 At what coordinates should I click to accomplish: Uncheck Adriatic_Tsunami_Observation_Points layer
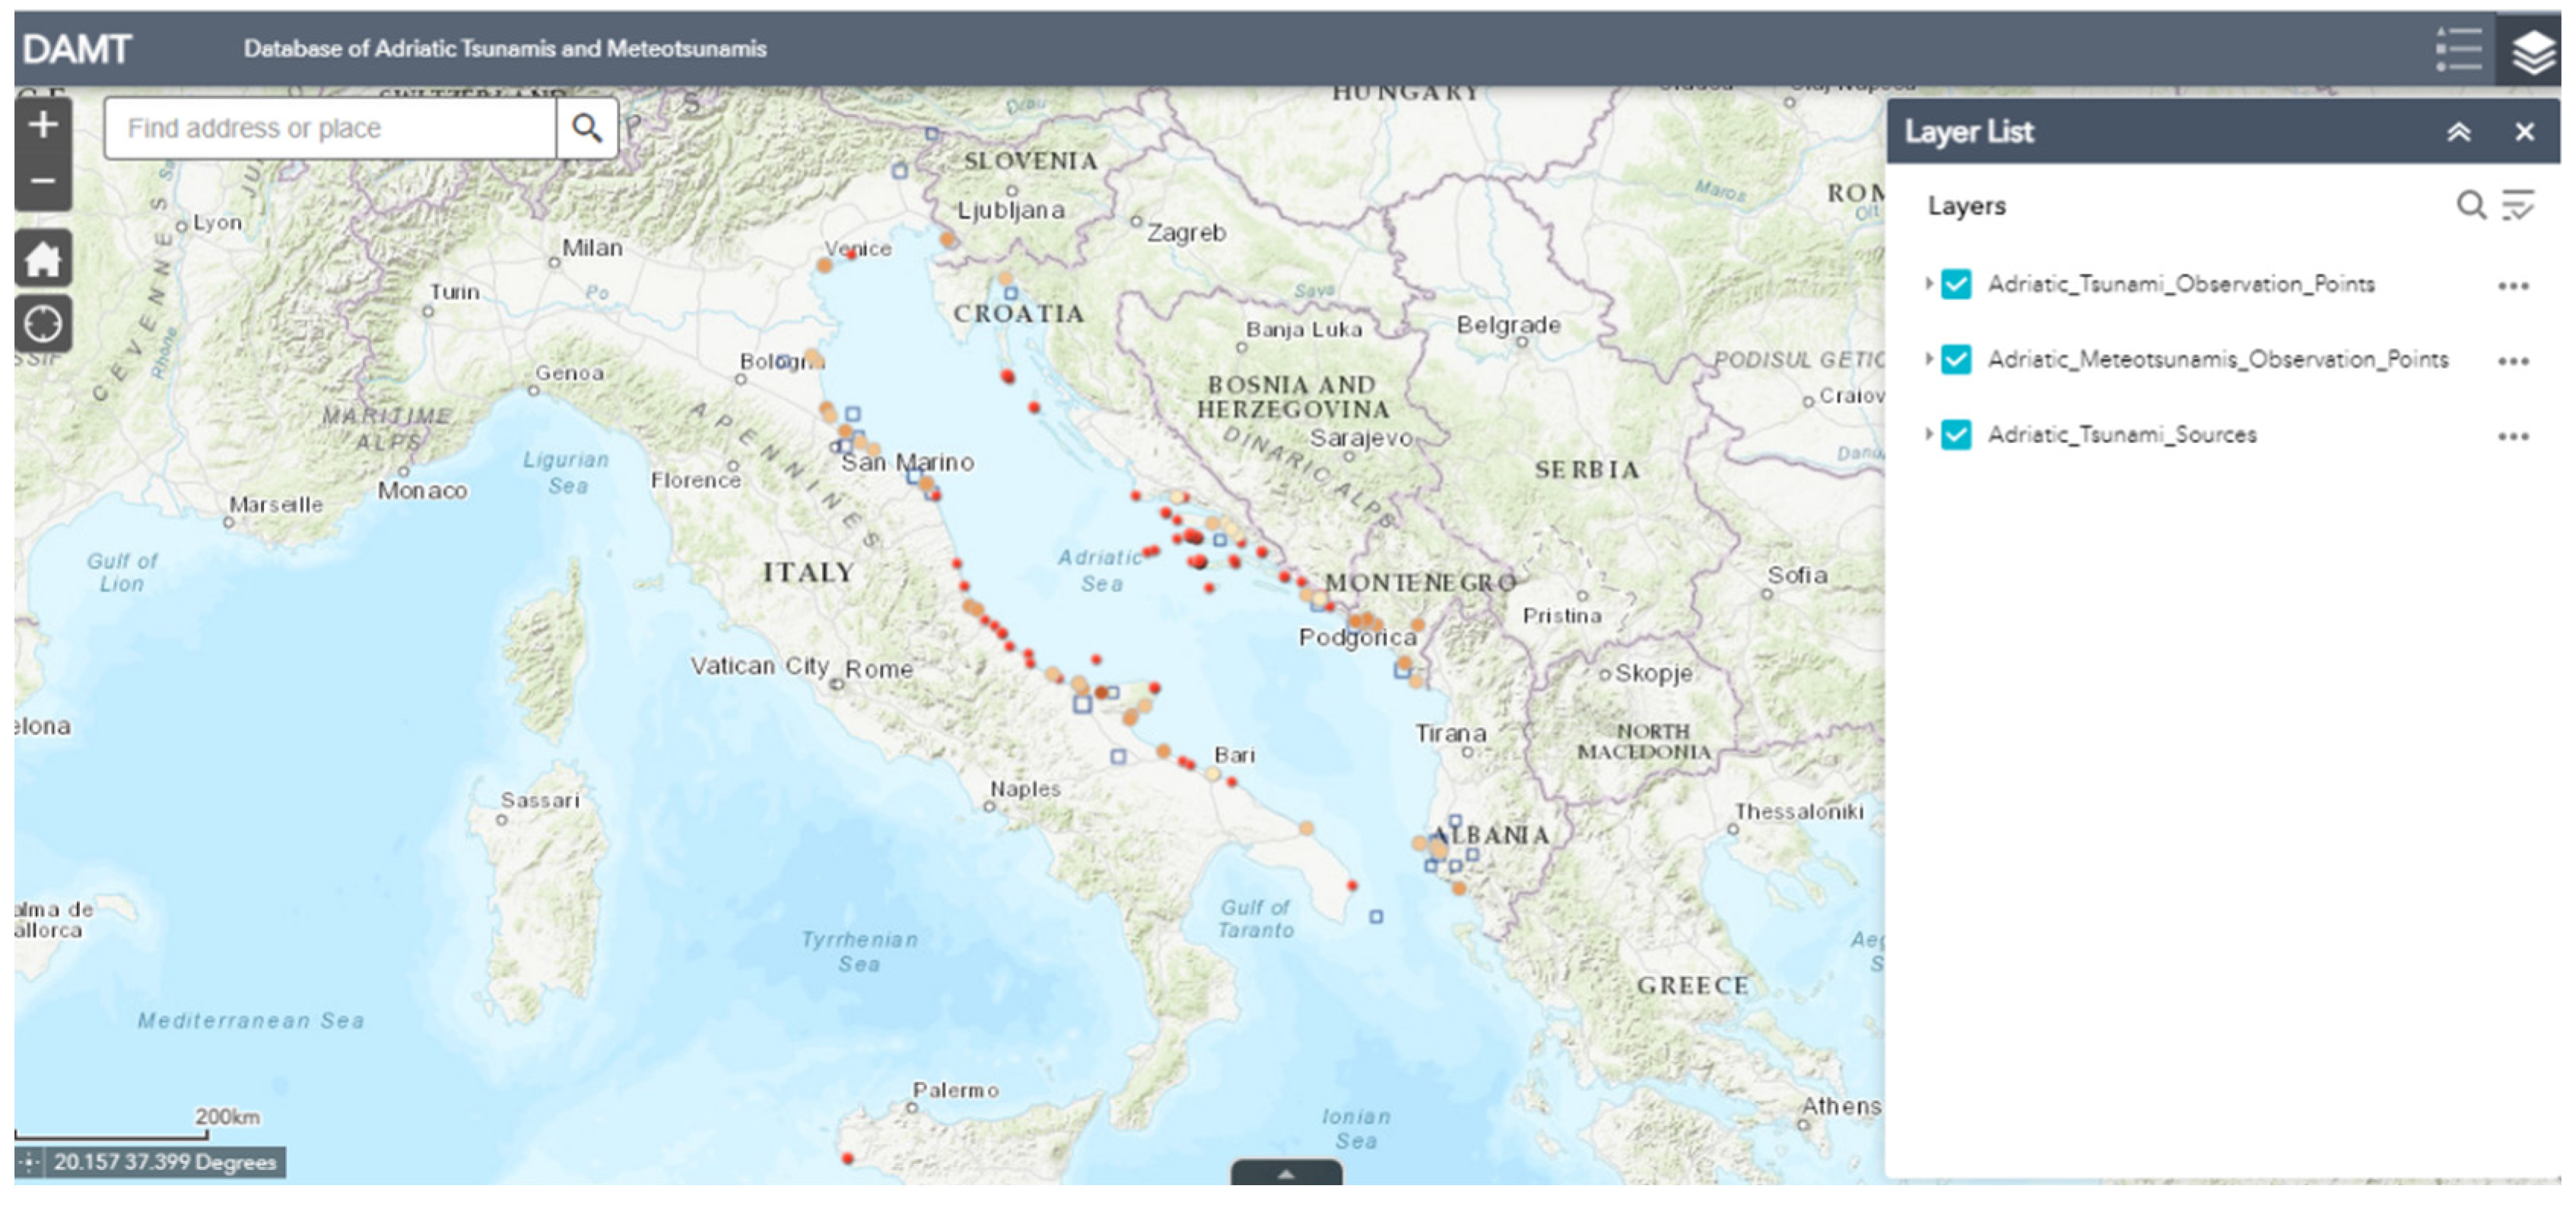coord(1956,285)
